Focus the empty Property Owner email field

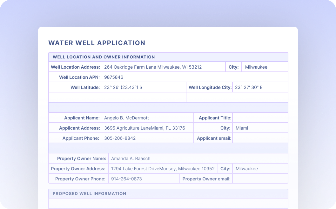click(260, 179)
